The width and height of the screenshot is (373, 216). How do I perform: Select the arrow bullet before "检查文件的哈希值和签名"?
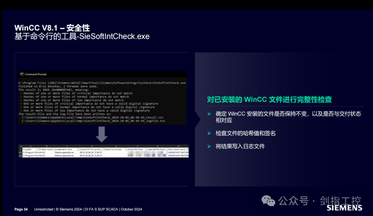pos(209,133)
